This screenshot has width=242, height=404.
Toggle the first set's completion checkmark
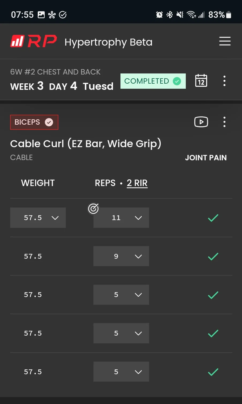pyautogui.click(x=213, y=218)
